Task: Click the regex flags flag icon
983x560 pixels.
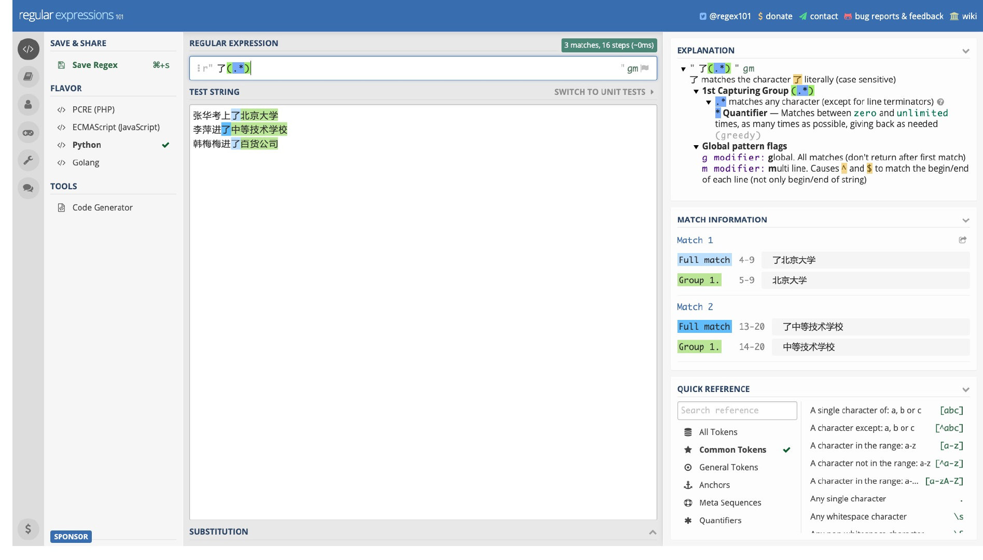Action: pyautogui.click(x=645, y=68)
